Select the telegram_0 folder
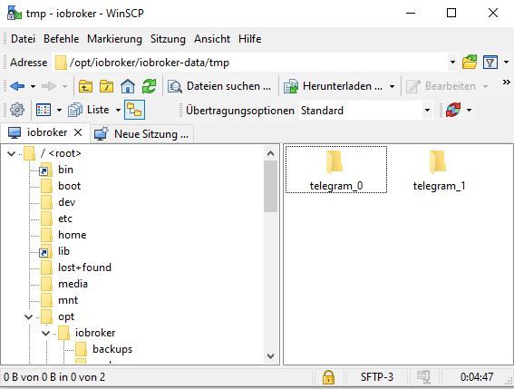This screenshot has width=514, height=389. point(336,170)
